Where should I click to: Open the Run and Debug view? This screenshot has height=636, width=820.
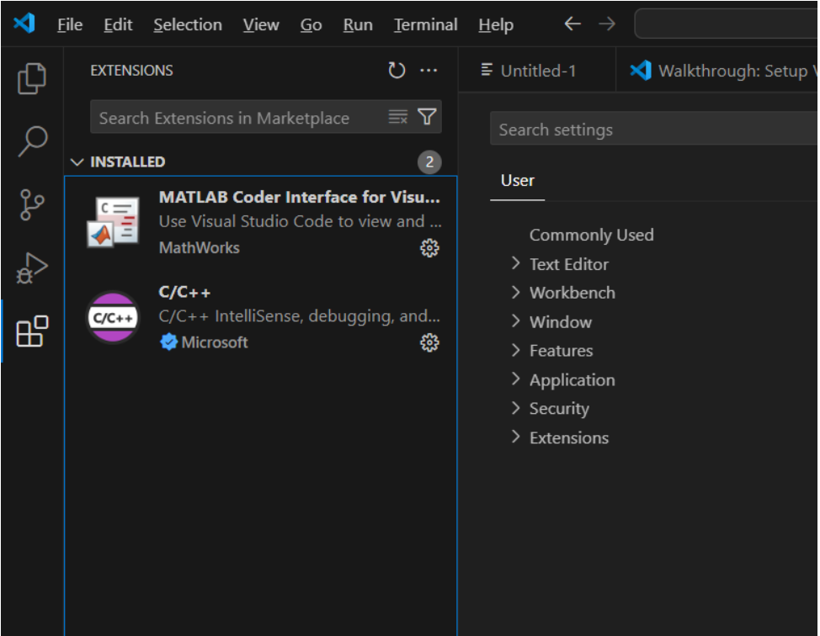pos(32,268)
